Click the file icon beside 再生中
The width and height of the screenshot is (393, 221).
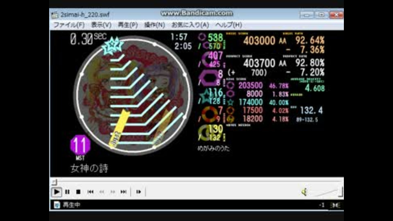tap(57, 205)
